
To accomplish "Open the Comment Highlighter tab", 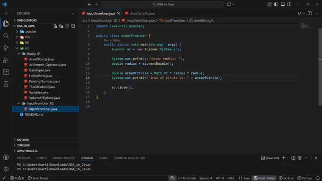I will point(129,158).
